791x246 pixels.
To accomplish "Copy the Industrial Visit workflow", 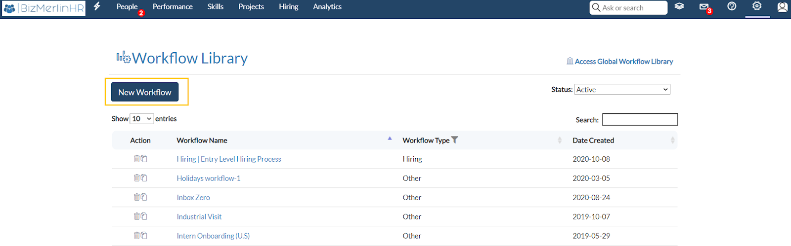I will [x=144, y=216].
